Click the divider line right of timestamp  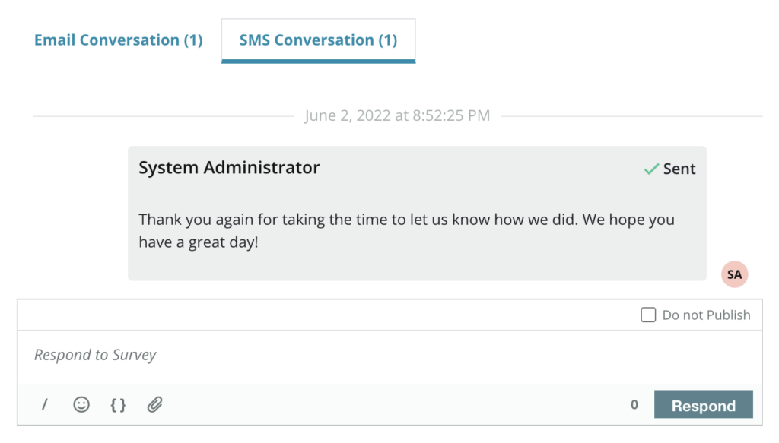point(631,116)
